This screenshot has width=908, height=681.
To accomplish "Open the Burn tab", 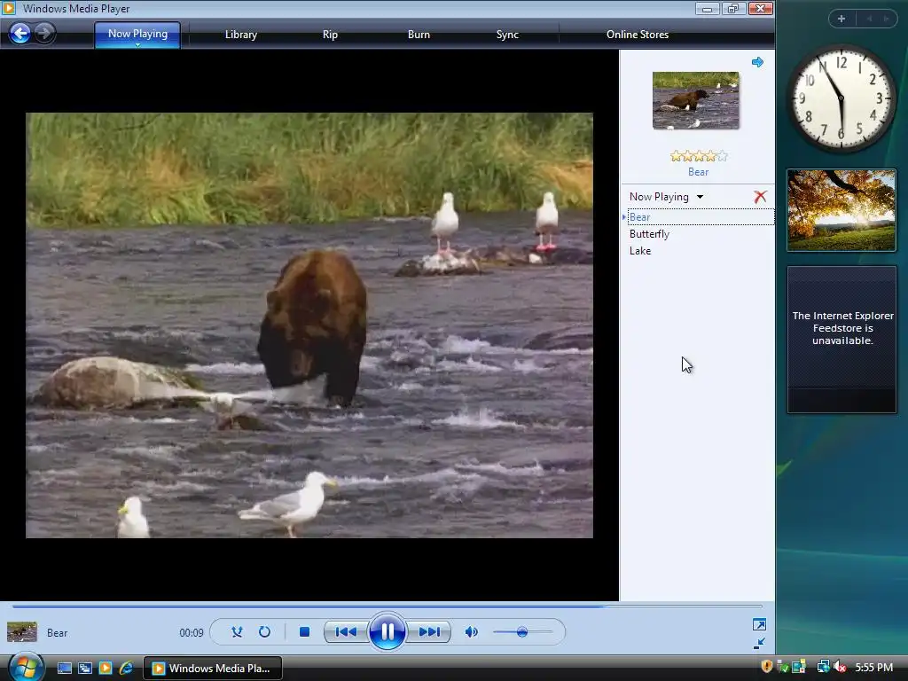I will tap(419, 35).
